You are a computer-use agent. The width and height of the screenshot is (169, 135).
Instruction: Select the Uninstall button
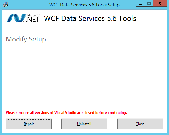[x=84, y=124]
